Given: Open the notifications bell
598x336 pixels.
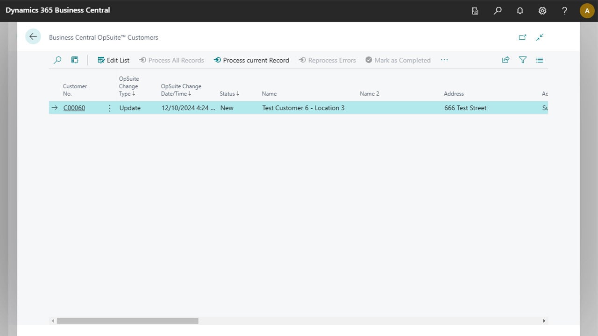Looking at the screenshot, I should coord(520,11).
